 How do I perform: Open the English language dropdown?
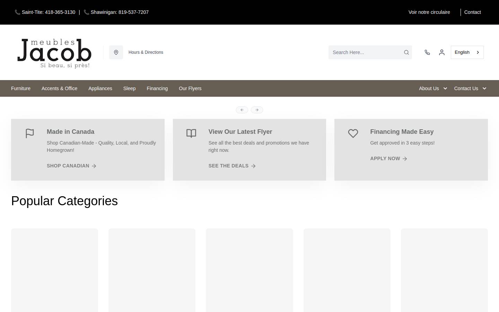coord(467,52)
